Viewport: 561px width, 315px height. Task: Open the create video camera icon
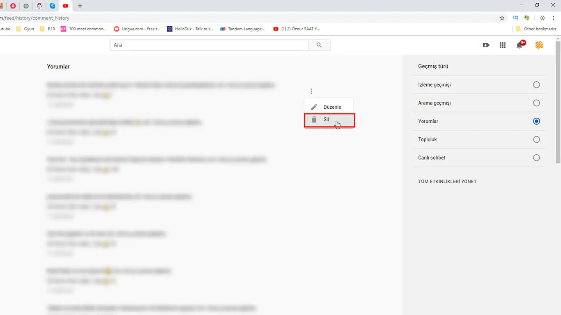pos(486,45)
